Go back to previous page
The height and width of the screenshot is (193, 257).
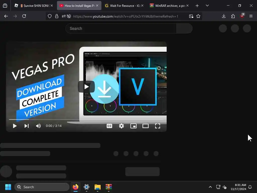point(6,16)
